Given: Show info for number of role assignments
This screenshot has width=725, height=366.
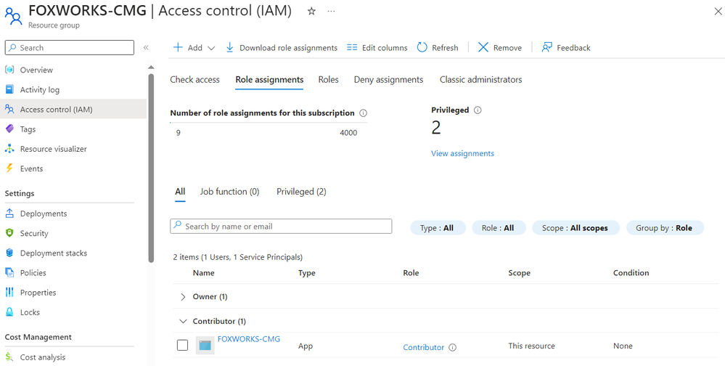Looking at the screenshot, I should pos(364,113).
